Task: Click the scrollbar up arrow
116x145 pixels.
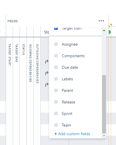Action: coord(104,30)
